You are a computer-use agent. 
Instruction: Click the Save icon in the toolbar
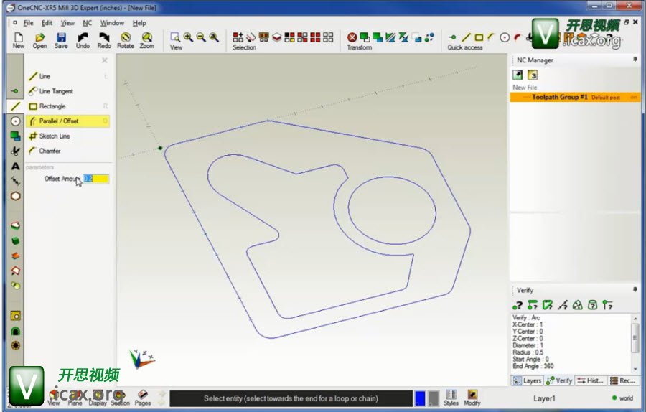(61, 38)
